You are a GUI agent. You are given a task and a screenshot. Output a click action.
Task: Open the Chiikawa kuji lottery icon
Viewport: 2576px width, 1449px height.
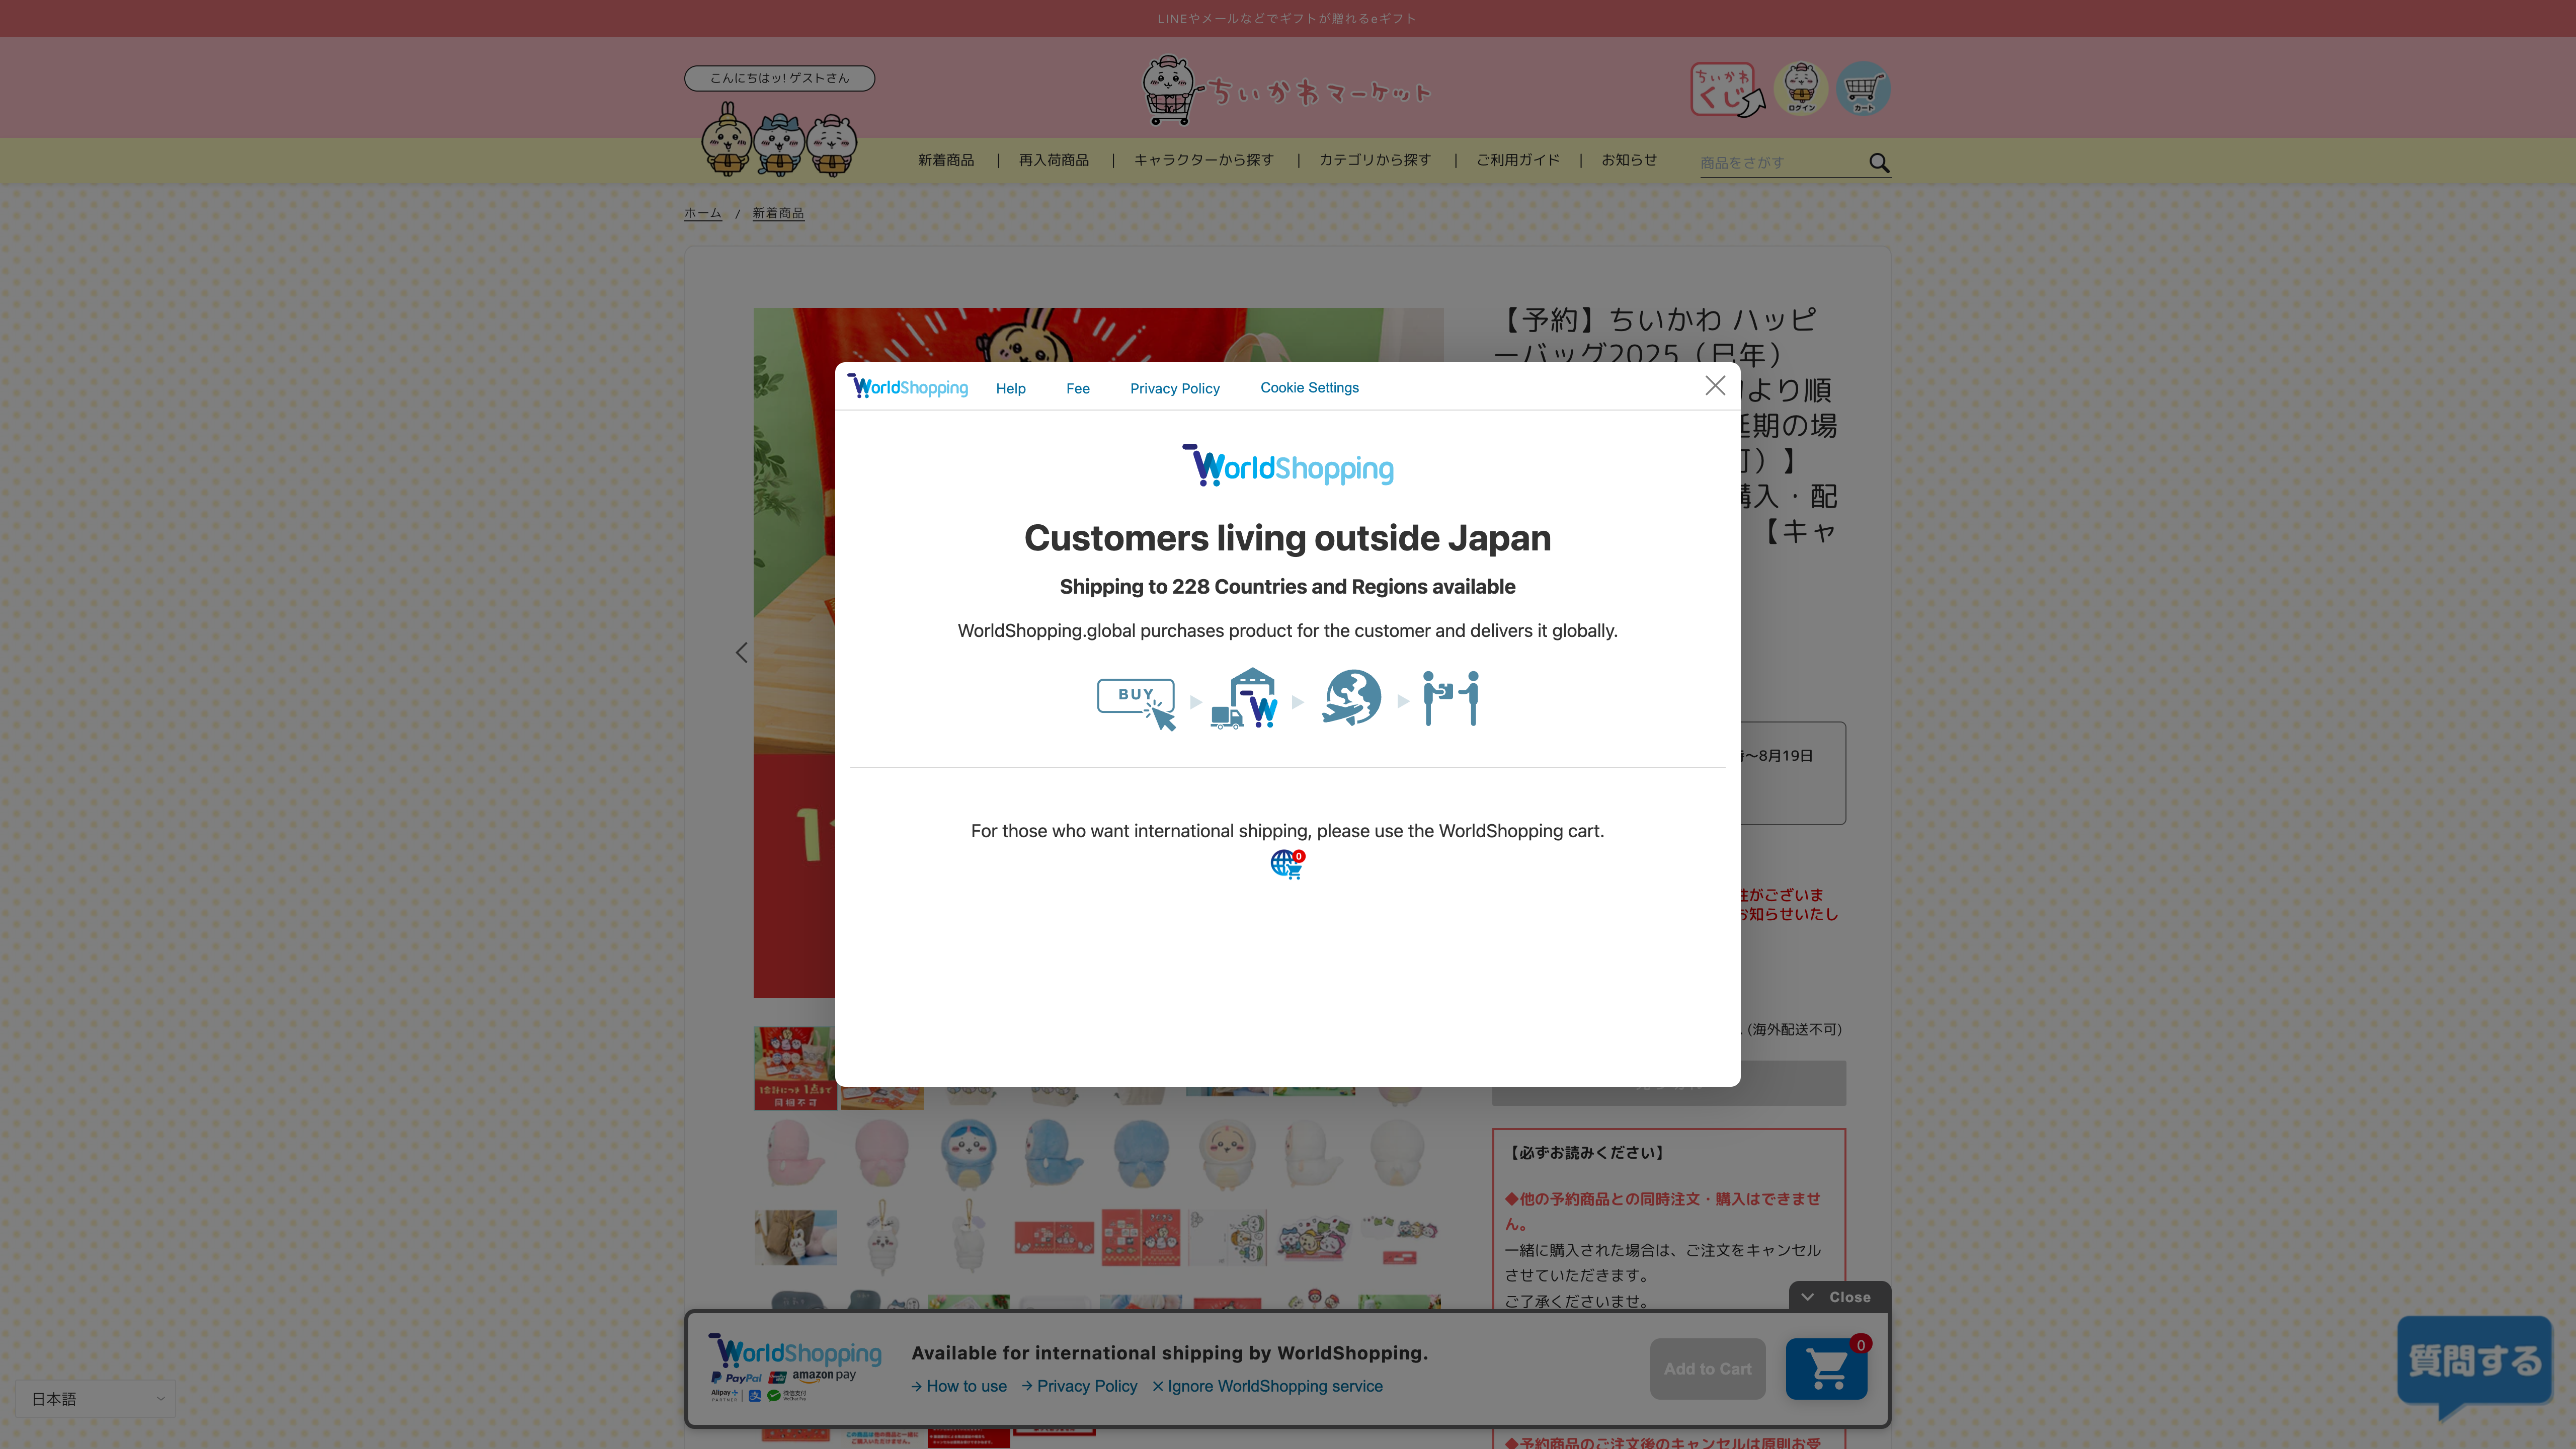point(1727,89)
